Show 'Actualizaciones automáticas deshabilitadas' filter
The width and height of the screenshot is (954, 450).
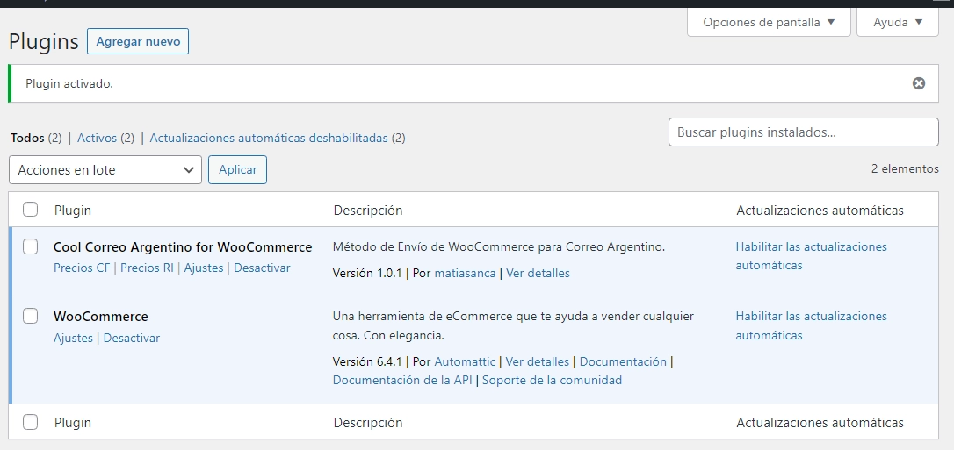coord(269,138)
